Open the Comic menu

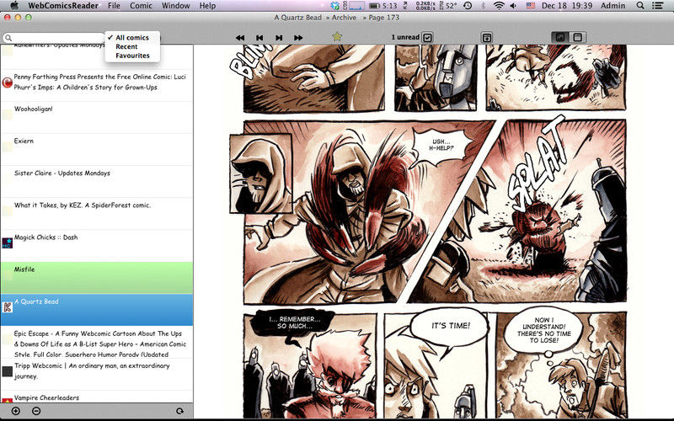(141, 6)
